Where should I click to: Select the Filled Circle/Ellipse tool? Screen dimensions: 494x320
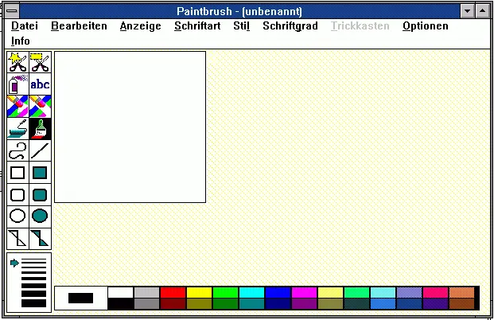[x=40, y=217]
